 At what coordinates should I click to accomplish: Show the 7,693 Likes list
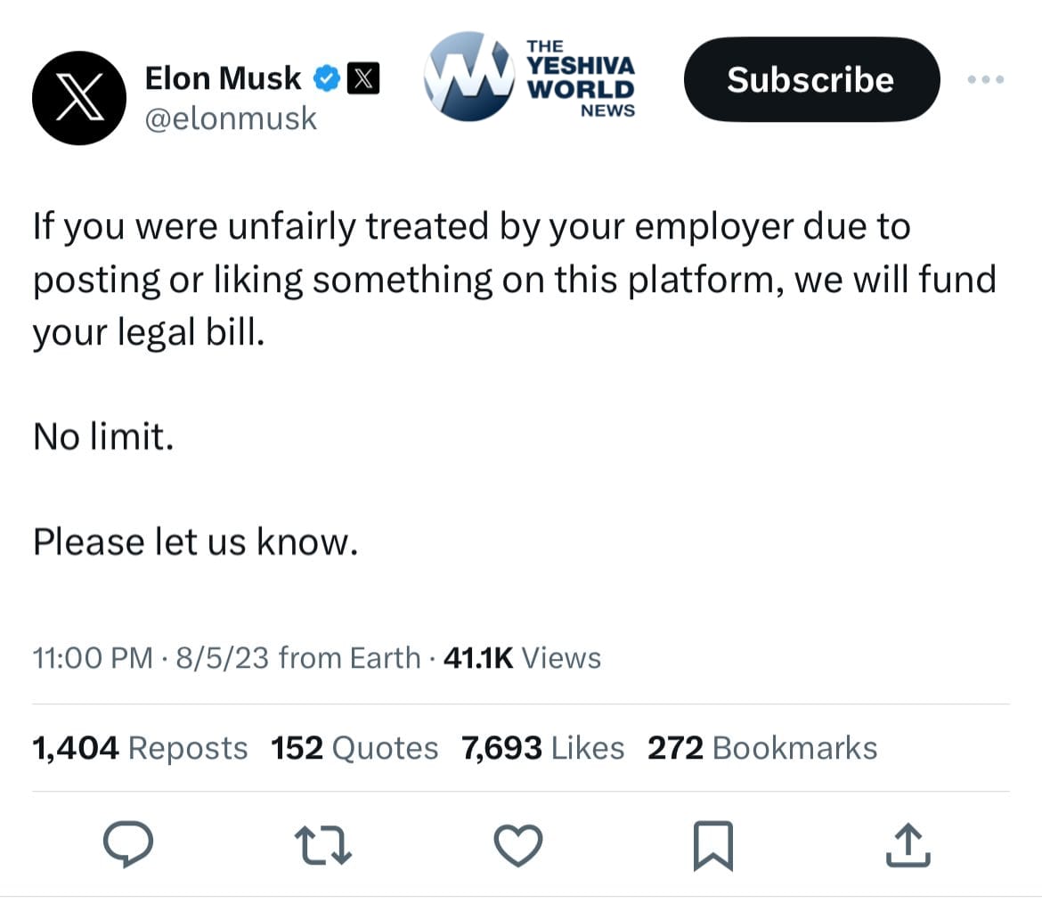[x=543, y=748]
